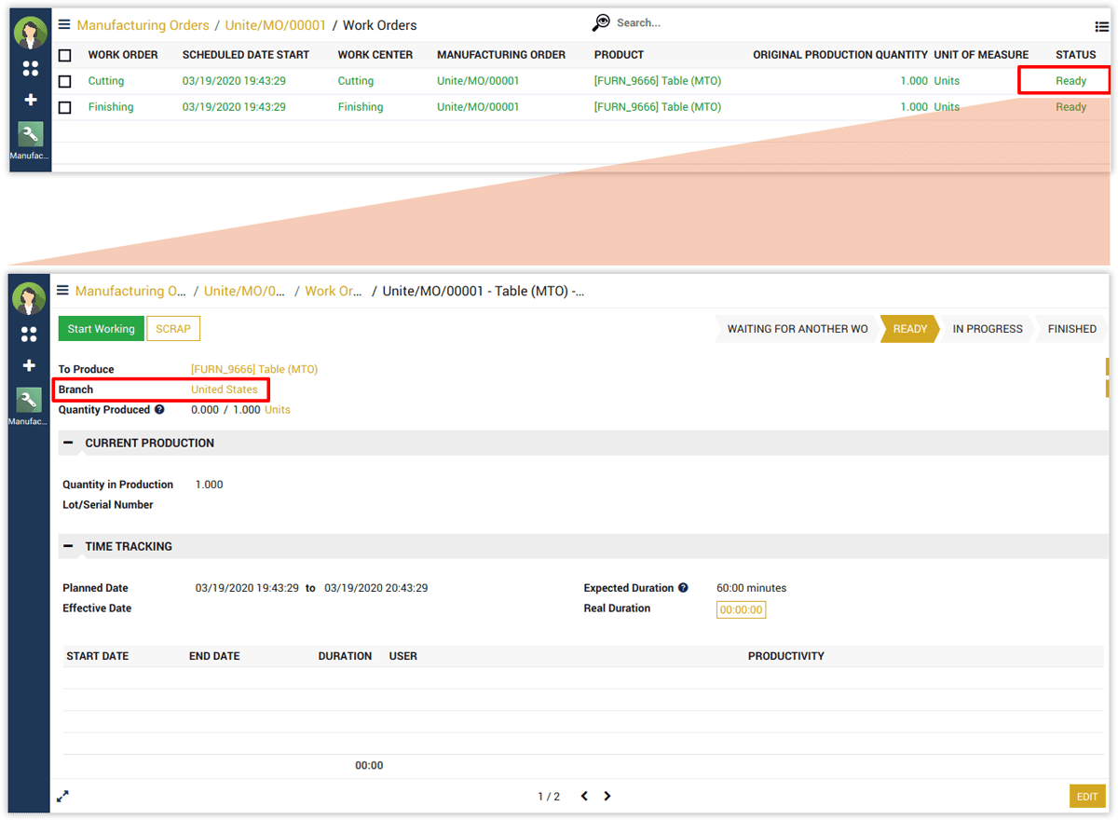Go to next record arrow in pager
Viewport: 1118px width, 820px height.
(x=607, y=797)
